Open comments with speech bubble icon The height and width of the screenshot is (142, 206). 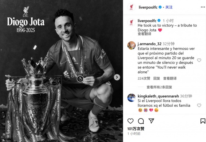(141, 121)
